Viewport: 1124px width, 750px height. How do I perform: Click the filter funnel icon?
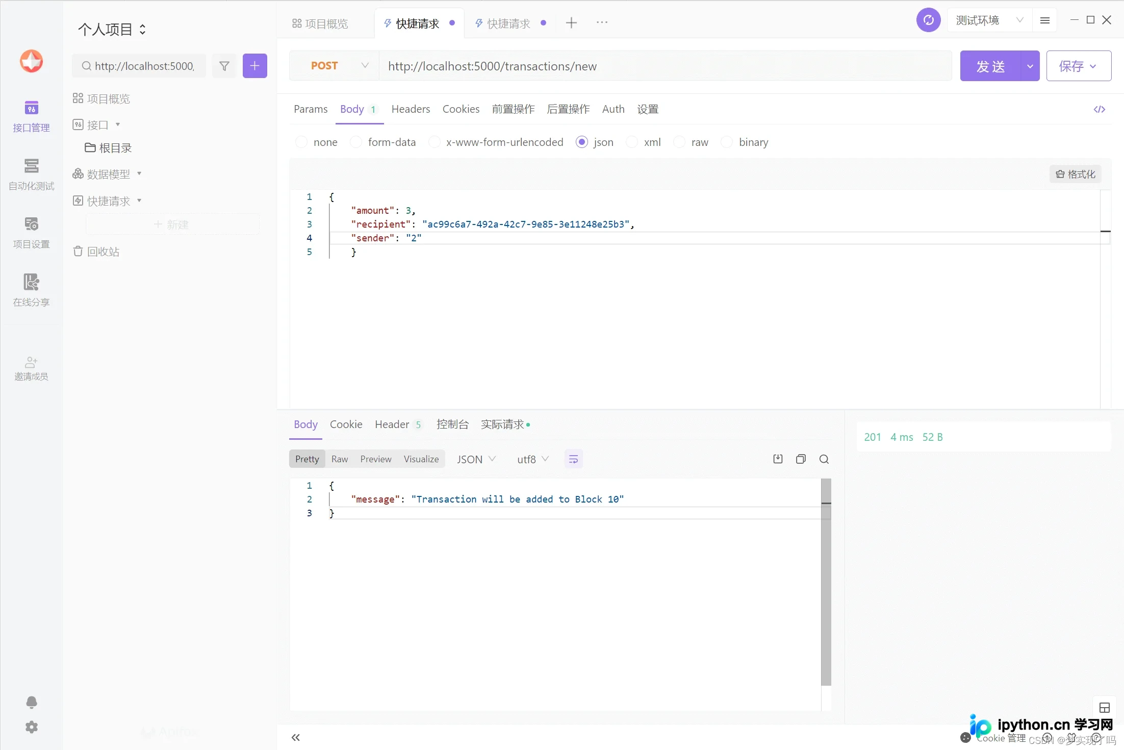(224, 66)
